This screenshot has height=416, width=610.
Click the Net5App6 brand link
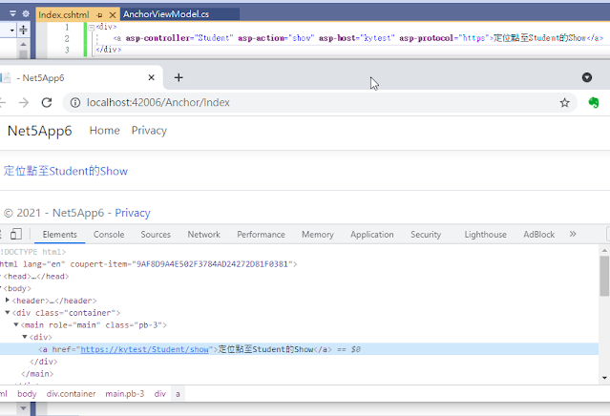pyautogui.click(x=40, y=131)
